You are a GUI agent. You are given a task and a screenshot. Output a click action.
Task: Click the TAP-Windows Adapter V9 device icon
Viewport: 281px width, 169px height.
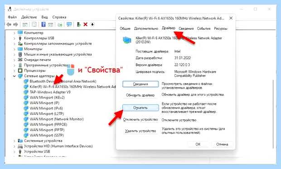(26, 92)
